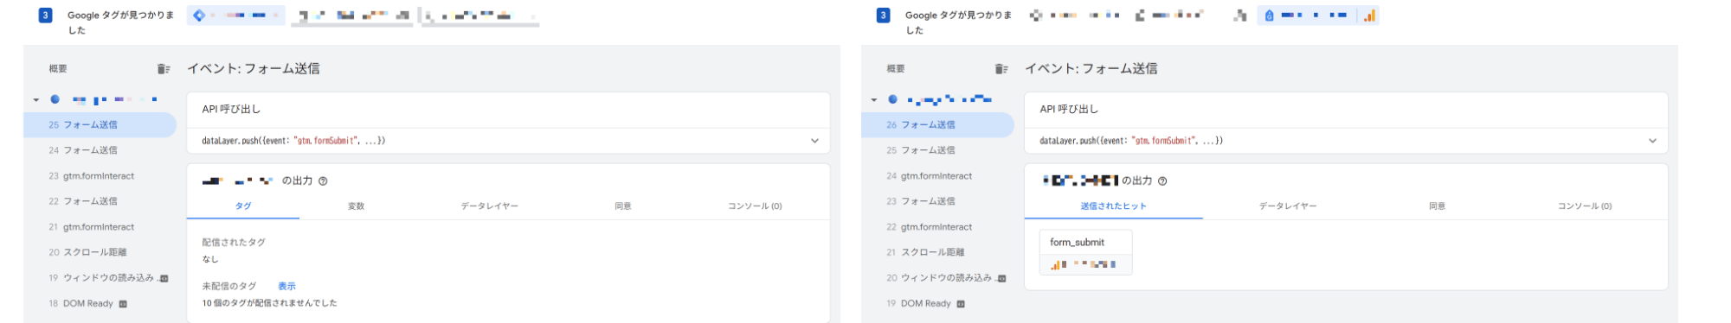
Task: Open output help icon in left panel
Action: (323, 181)
